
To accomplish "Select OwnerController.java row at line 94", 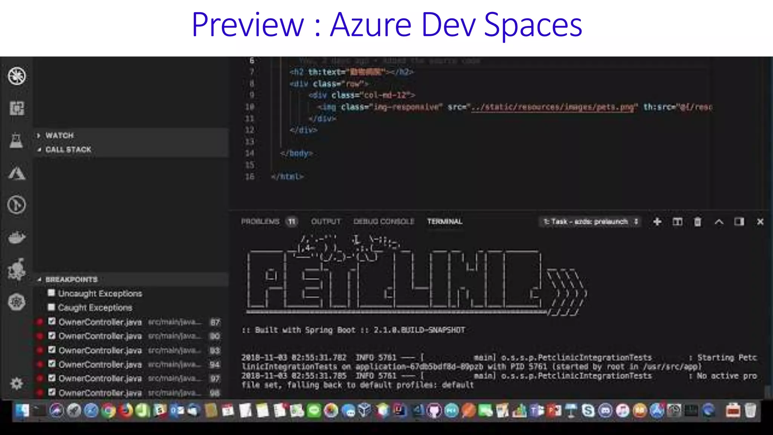I will pyautogui.click(x=131, y=364).
